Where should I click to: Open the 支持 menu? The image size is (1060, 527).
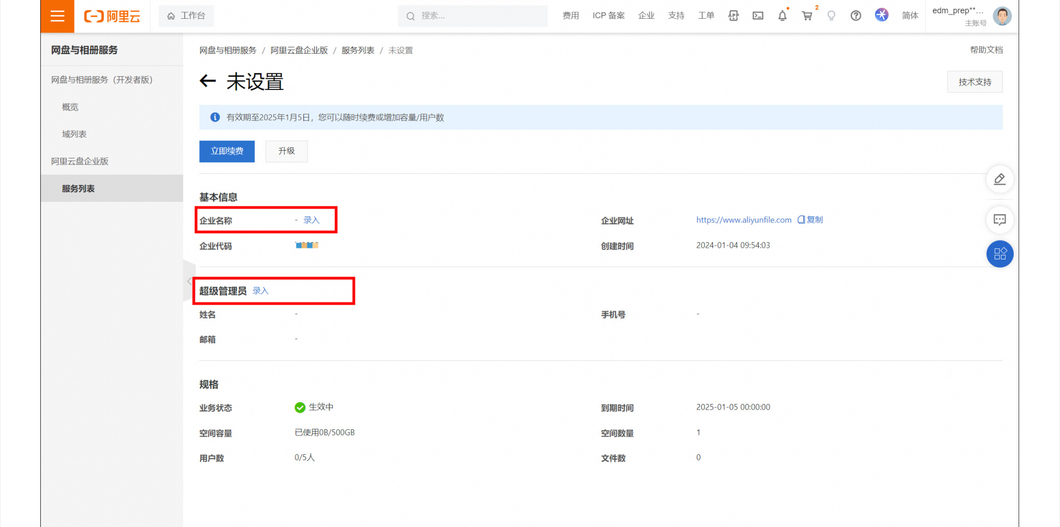coord(676,16)
